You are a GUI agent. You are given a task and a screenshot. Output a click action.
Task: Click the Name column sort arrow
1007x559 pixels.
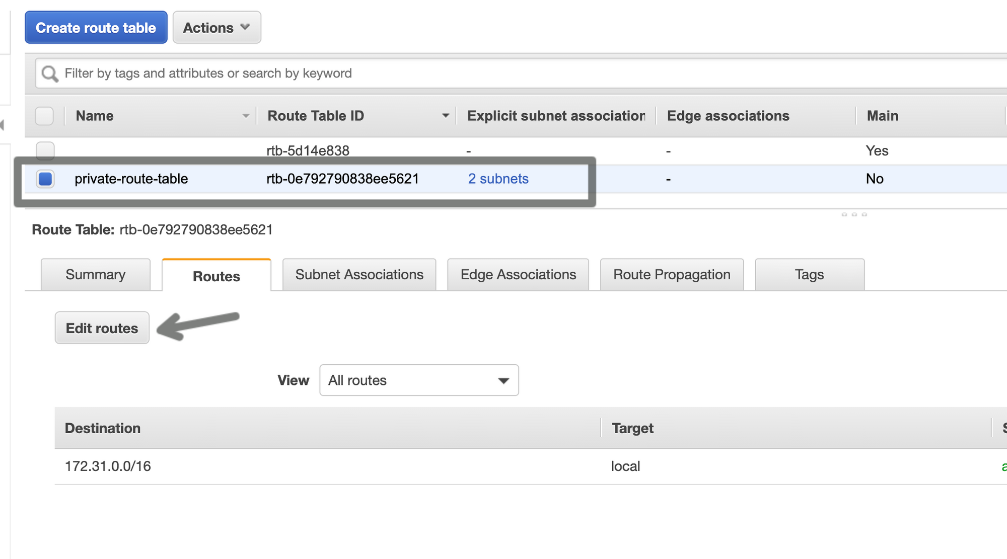click(246, 116)
